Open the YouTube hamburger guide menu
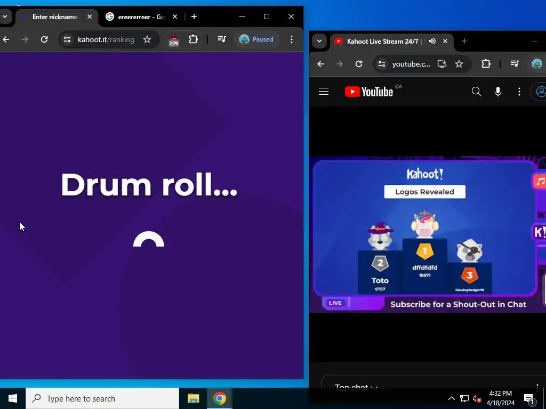Screen dimensions: 546x409 click(324, 92)
